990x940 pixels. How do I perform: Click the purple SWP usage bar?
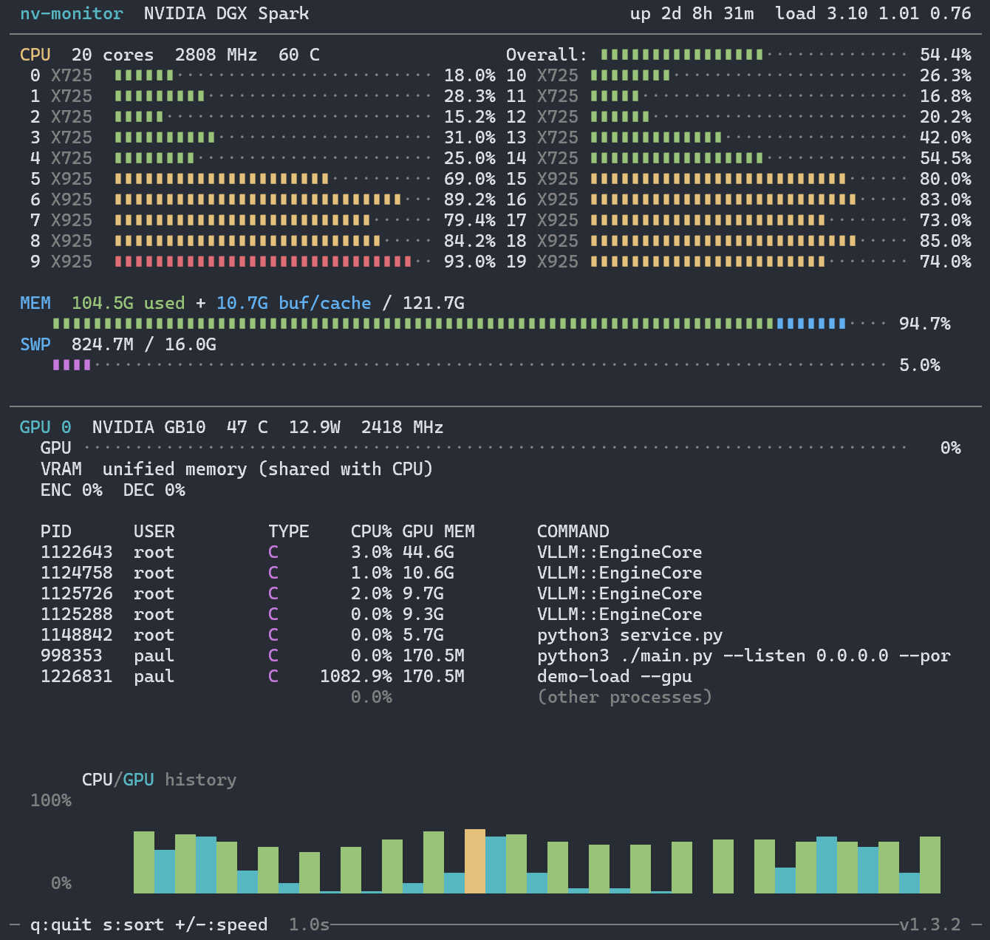(x=72, y=365)
